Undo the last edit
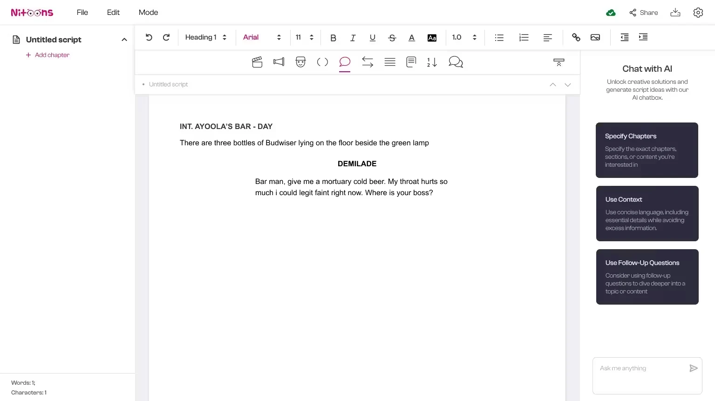The width and height of the screenshot is (715, 401). pyautogui.click(x=149, y=37)
